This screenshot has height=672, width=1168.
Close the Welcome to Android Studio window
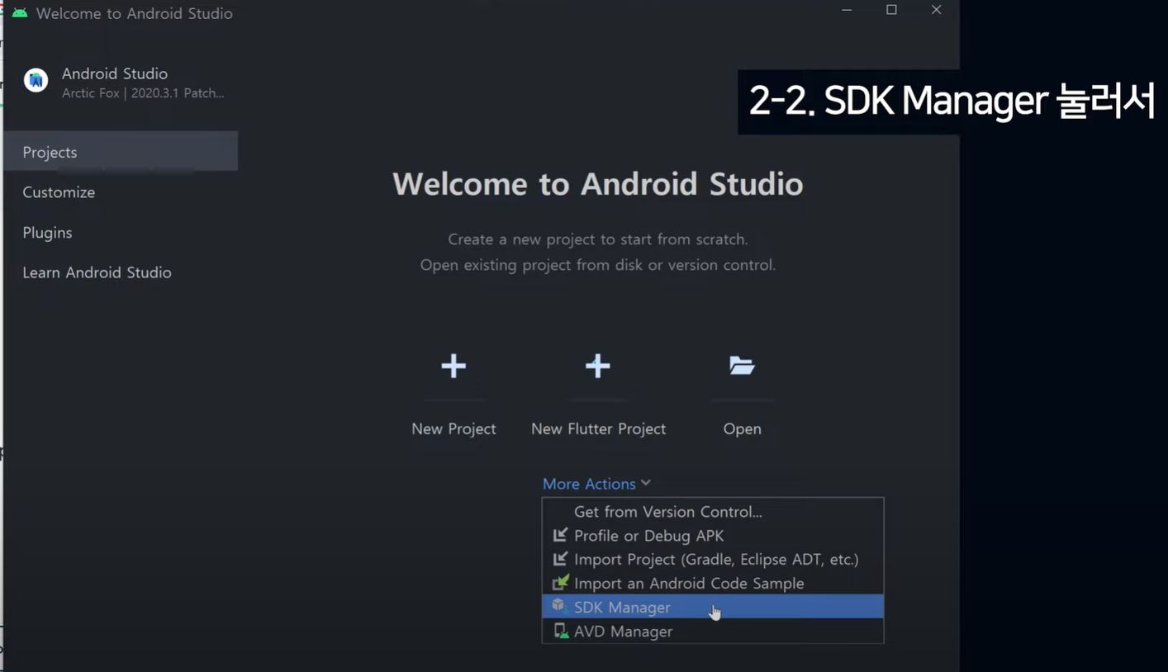tap(936, 10)
